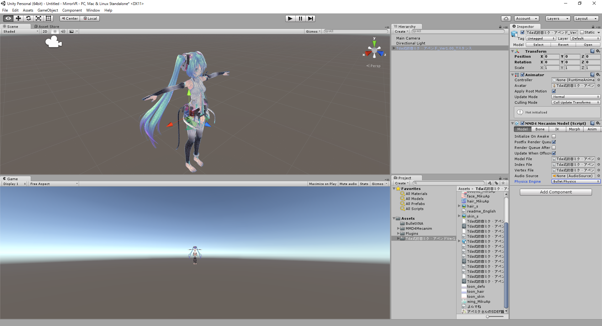Select the Move tool

pyautogui.click(x=18, y=18)
